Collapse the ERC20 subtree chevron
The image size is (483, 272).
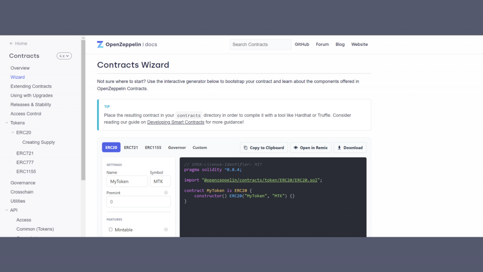point(13,132)
